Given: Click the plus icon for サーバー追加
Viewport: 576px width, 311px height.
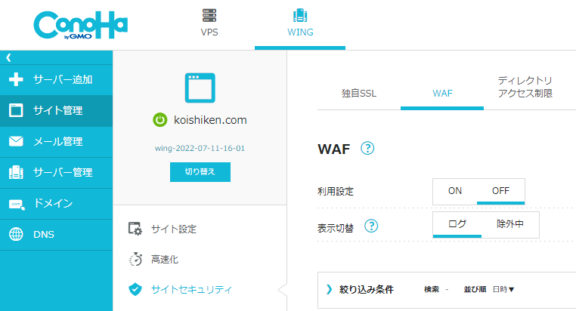Looking at the screenshot, I should [x=16, y=79].
